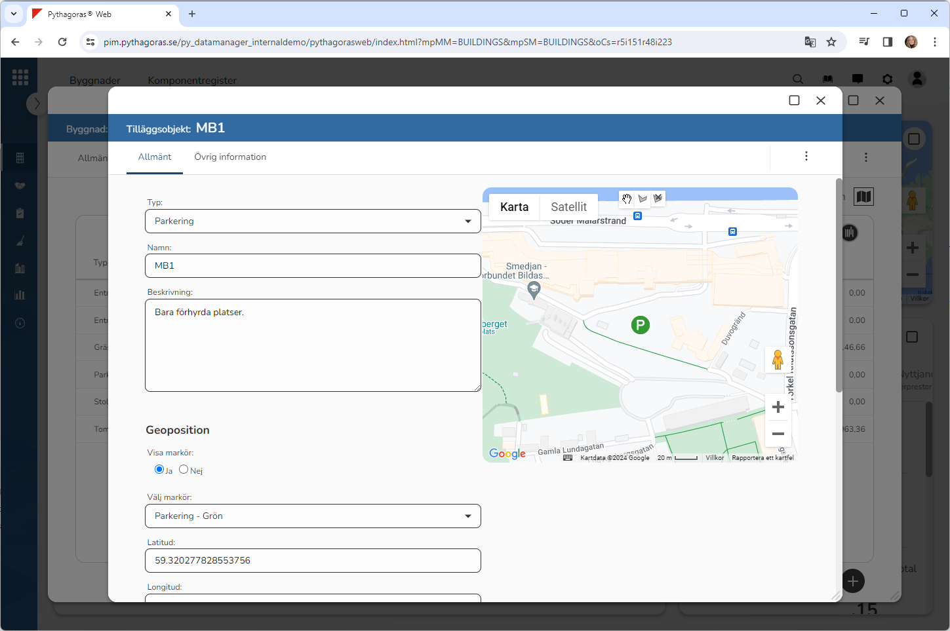Expand the Välj markör dropdown

click(x=313, y=516)
